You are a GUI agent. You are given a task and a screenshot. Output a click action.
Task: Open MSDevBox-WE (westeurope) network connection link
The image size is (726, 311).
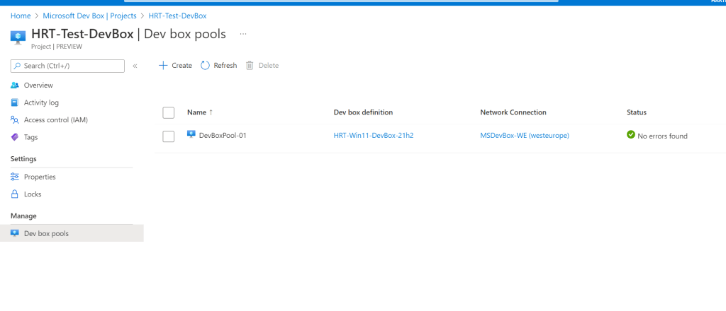click(525, 136)
